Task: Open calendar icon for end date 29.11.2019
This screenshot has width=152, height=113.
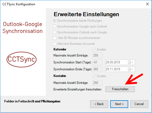Action: point(129,69)
